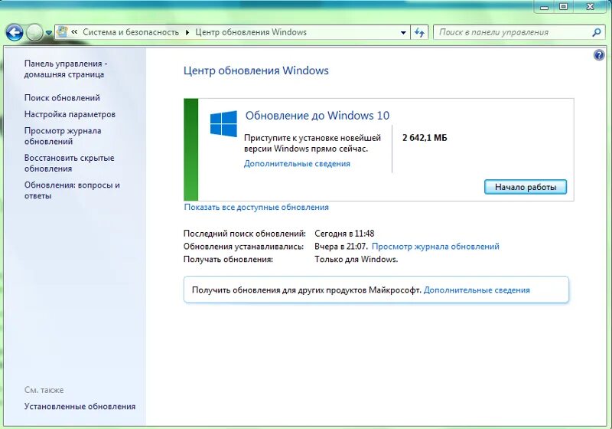Viewport: 612px width, 429px height.
Task: Click the Только для Windows. value
Action: (x=356, y=260)
